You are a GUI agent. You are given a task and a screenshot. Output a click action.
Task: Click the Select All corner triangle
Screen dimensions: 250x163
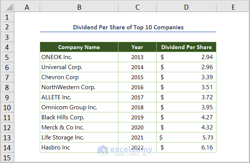(x=7, y=7)
